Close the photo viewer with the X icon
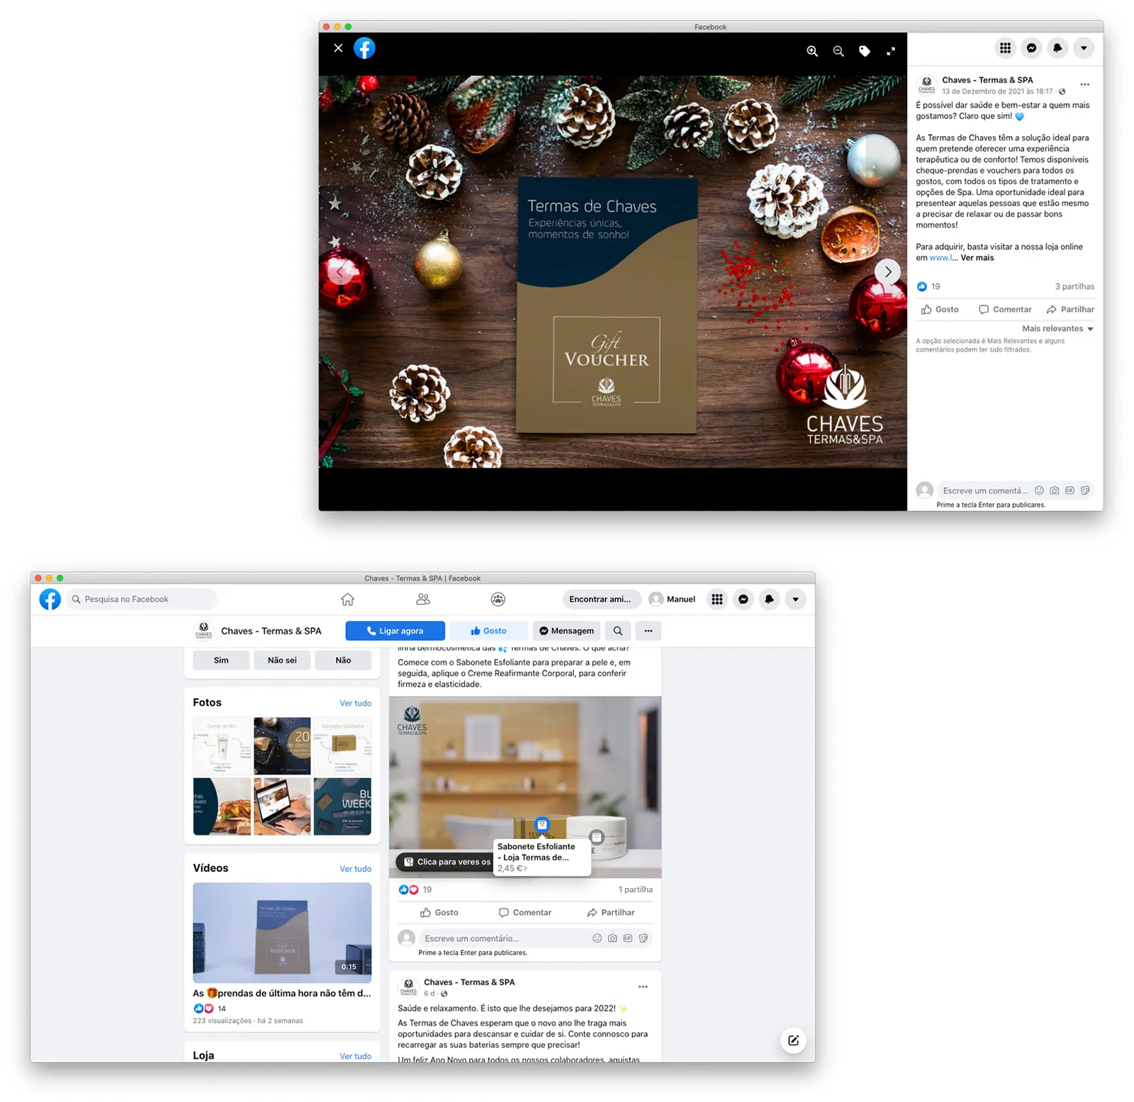1134x1102 pixels. pyautogui.click(x=338, y=48)
